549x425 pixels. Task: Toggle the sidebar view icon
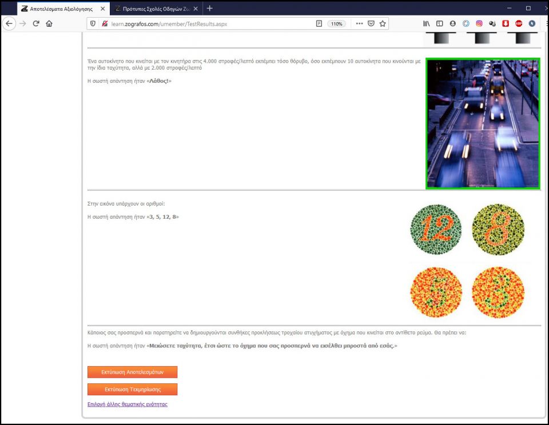[x=439, y=23]
